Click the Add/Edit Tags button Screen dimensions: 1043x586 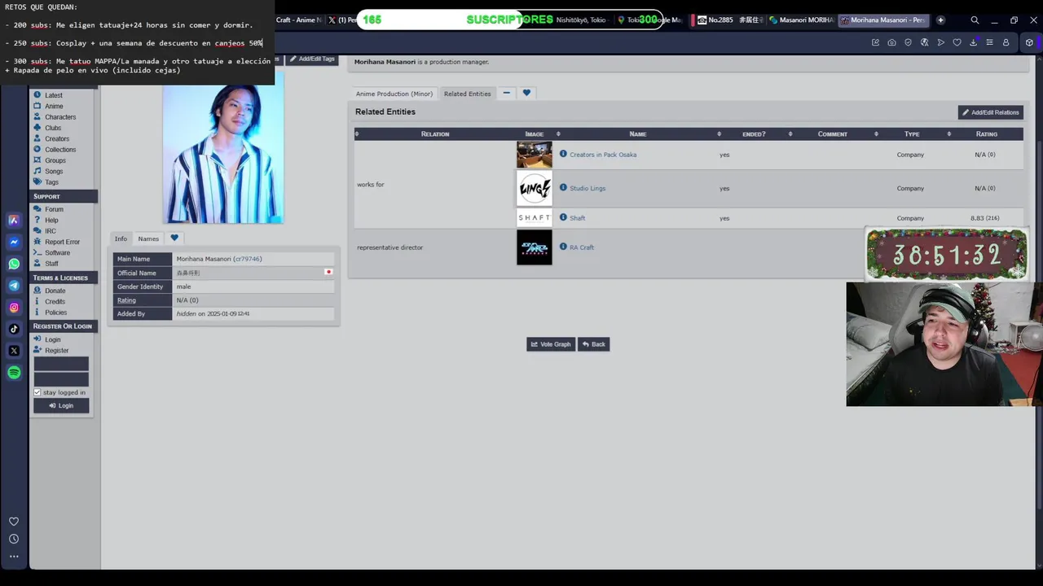(x=312, y=59)
